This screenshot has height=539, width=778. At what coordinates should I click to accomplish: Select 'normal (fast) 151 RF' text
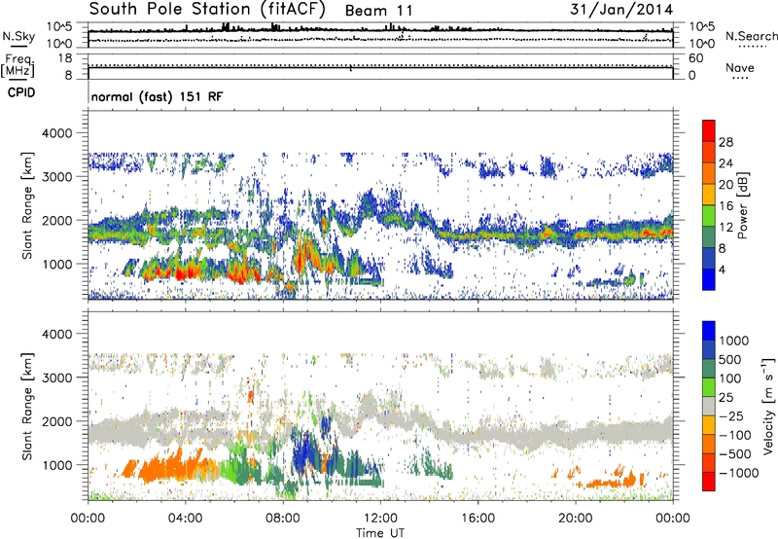pyautogui.click(x=158, y=96)
